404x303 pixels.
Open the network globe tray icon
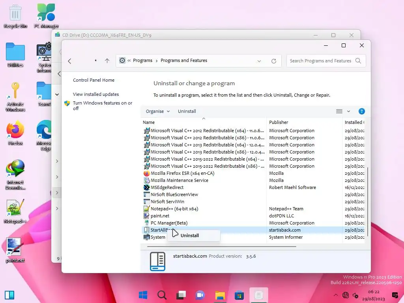[346, 295]
